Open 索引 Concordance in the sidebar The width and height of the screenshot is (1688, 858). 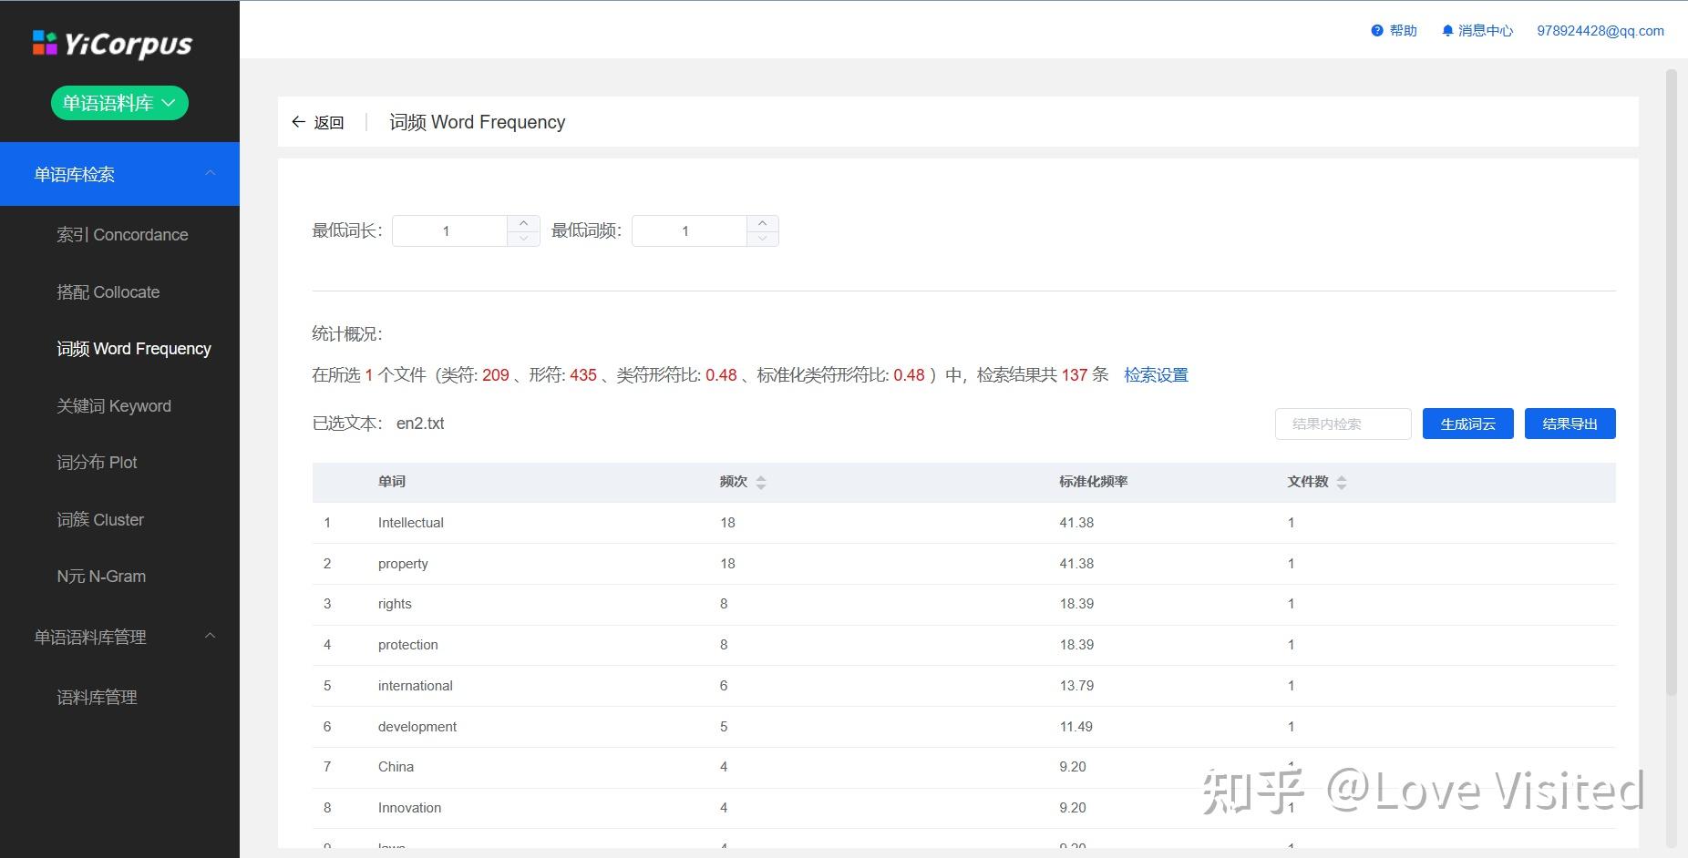(x=122, y=235)
